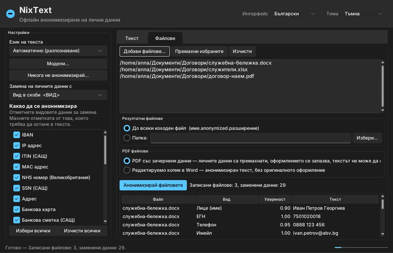The image size is (393, 253).
Task: Click scroll-up arrow of data types list
Action: pyautogui.click(x=105, y=132)
